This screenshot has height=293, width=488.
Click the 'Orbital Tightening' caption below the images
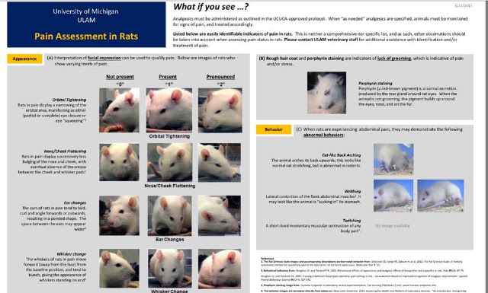tap(169, 136)
